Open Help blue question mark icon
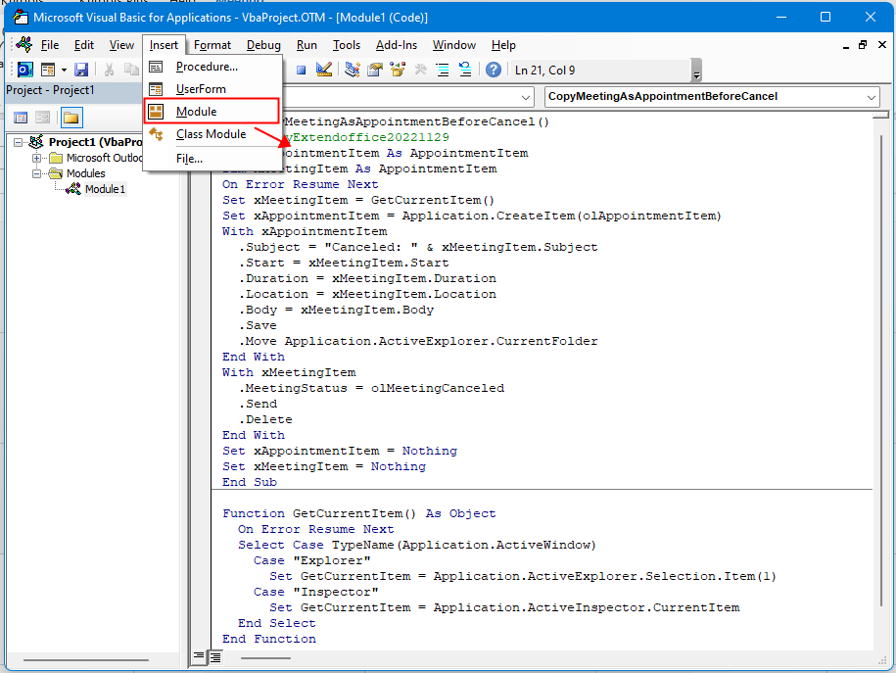Viewport: 896px width, 673px height. [494, 70]
